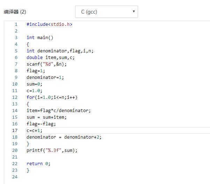
Task: Click the printf("%.3f",sum); line
Action: coord(52,150)
